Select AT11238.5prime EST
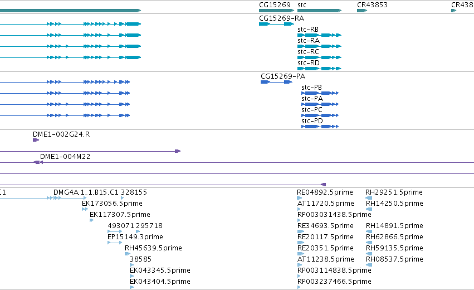This screenshot has width=474, height=290. (x=300, y=265)
